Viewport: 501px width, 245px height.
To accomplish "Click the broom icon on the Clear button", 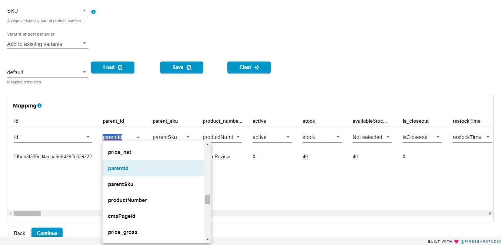I will (257, 67).
